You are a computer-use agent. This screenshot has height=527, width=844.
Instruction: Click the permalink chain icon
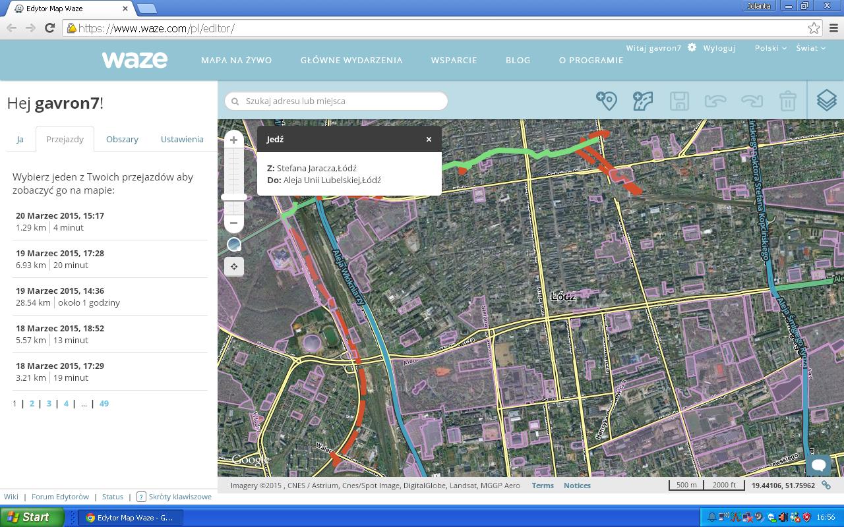(x=826, y=485)
